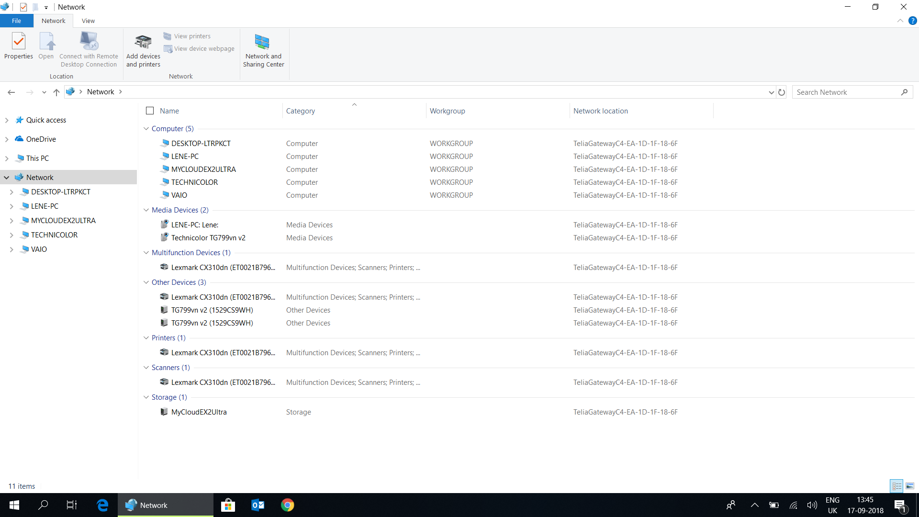
Task: Collapse the Media Devices (2) group
Action: point(146,210)
